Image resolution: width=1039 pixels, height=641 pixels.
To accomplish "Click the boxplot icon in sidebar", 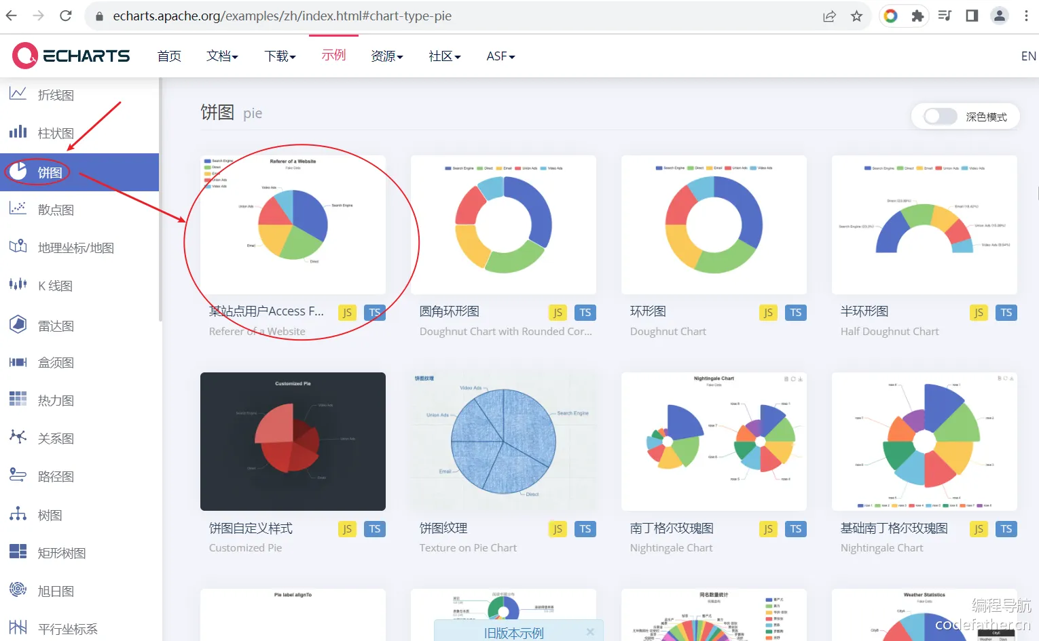I will pos(18,362).
